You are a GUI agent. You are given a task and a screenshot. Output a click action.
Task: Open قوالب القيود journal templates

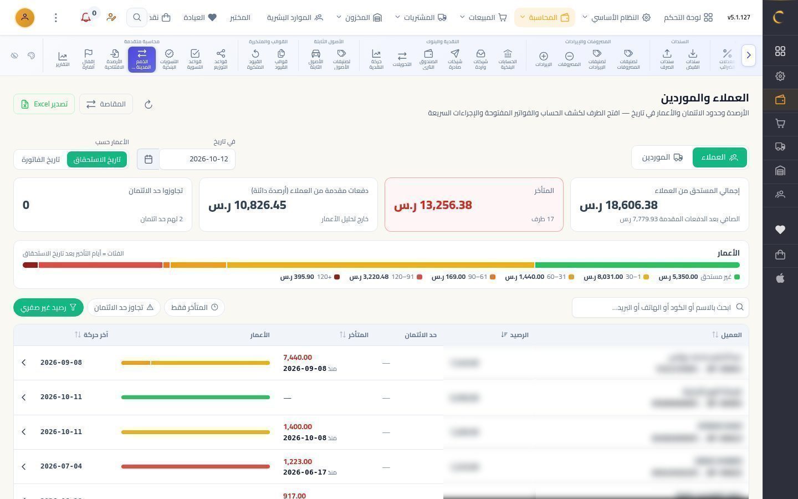pyautogui.click(x=281, y=59)
